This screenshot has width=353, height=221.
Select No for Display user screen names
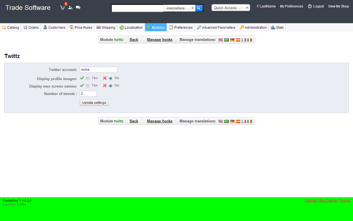[111, 86]
